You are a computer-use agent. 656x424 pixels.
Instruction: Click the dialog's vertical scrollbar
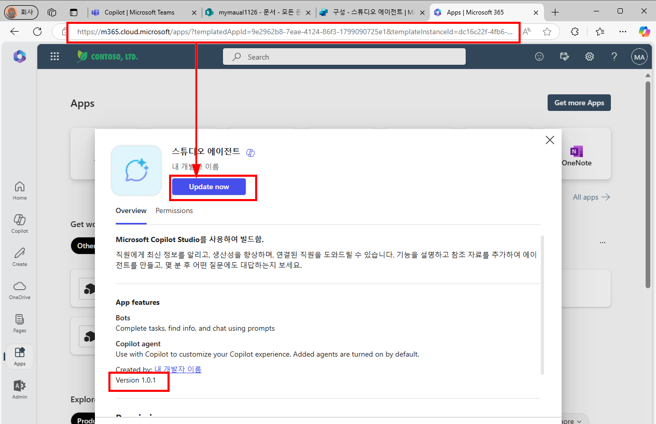tap(542, 305)
